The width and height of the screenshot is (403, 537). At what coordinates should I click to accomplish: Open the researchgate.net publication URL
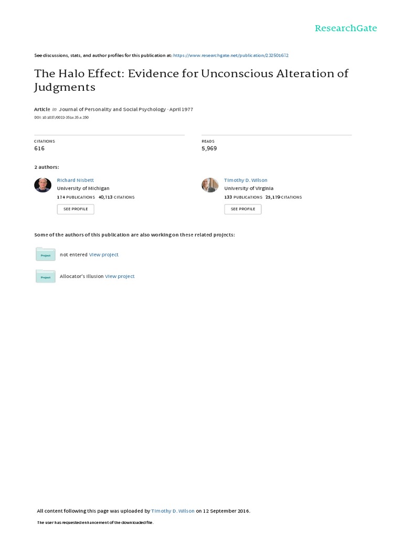[231, 55]
